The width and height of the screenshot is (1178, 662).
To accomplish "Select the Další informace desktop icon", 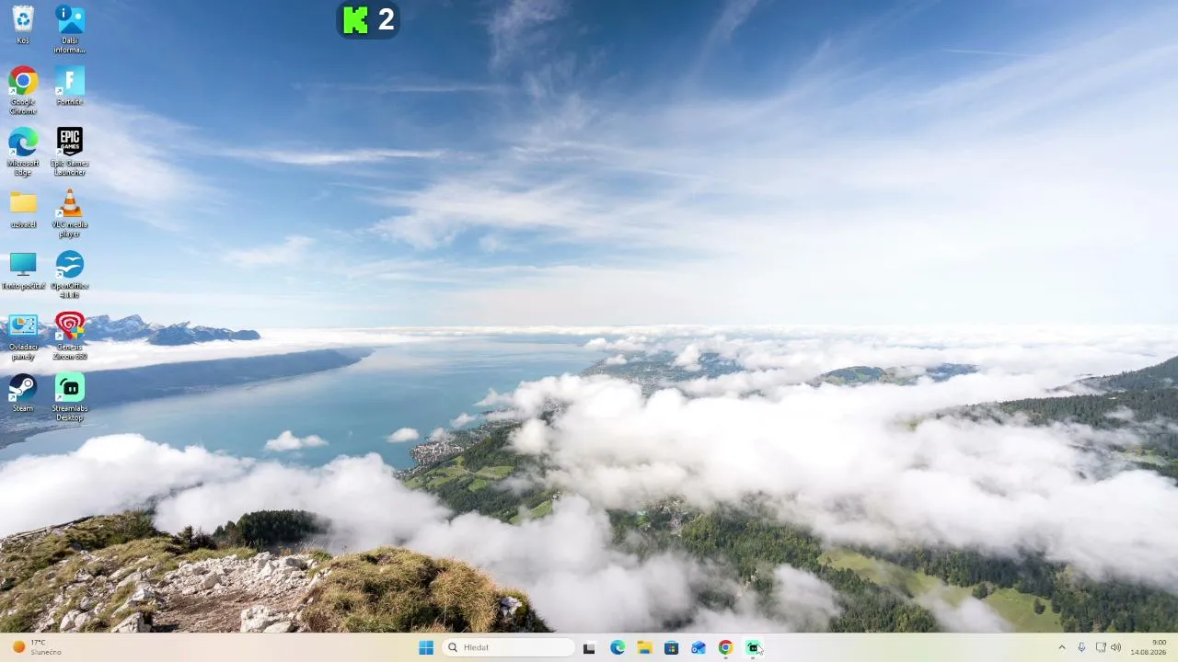I will [x=70, y=29].
